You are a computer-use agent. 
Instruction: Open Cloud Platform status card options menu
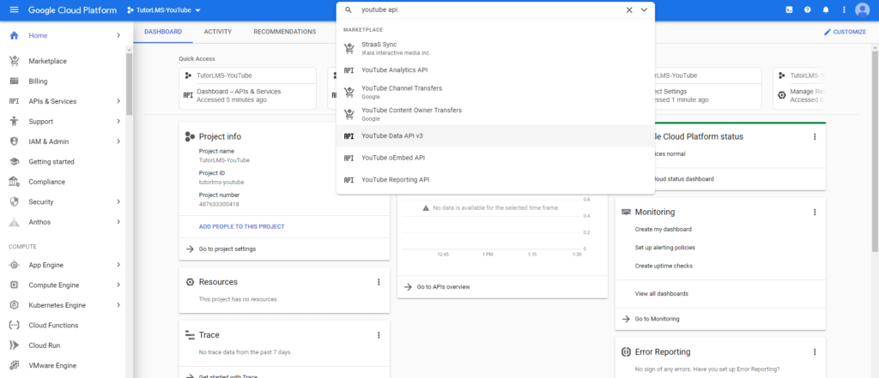(815, 136)
